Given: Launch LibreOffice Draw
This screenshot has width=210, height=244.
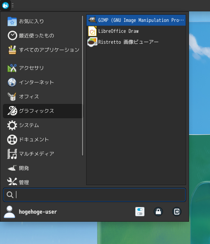Looking at the screenshot, I should [136, 31].
